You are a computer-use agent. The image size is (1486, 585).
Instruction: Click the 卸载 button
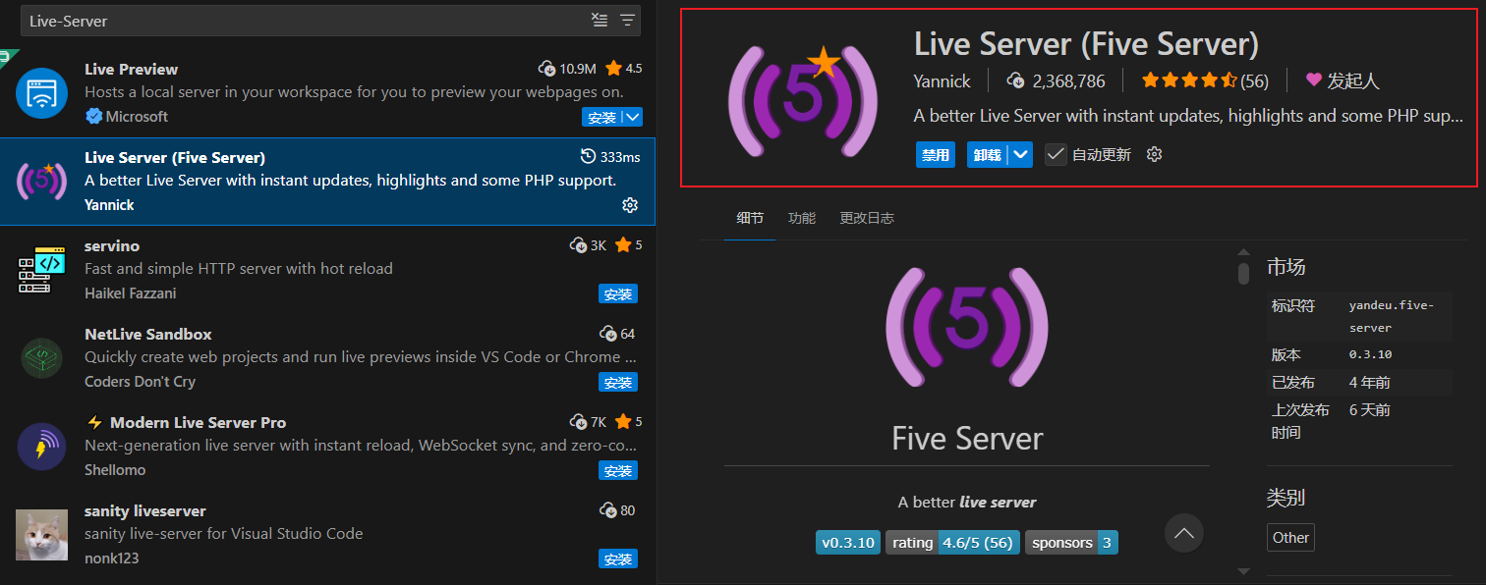[989, 154]
